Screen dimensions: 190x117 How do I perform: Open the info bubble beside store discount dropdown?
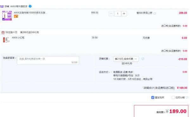143,59
